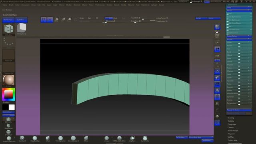This screenshot has height=144, width=256.
Task: Open the Alpha Off slot
Action: (x=8, y=56)
